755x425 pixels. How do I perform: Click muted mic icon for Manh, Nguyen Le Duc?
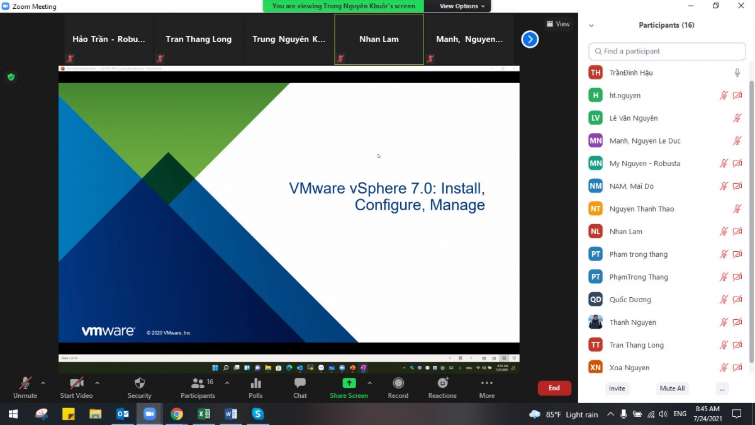(737, 141)
